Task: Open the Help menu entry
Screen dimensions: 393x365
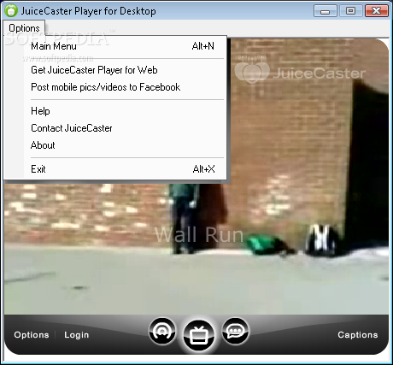Action: [115, 111]
